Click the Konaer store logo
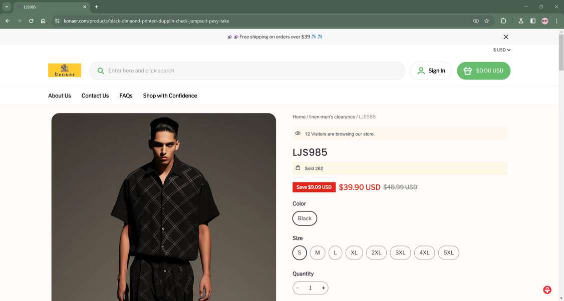 pos(64,70)
